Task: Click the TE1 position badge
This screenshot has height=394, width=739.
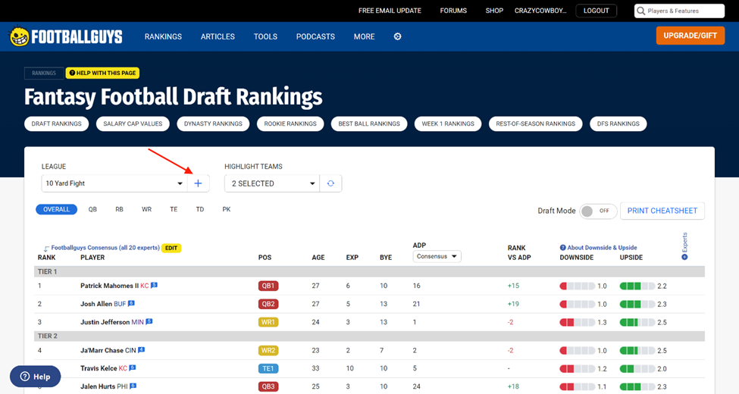Action: (x=268, y=368)
